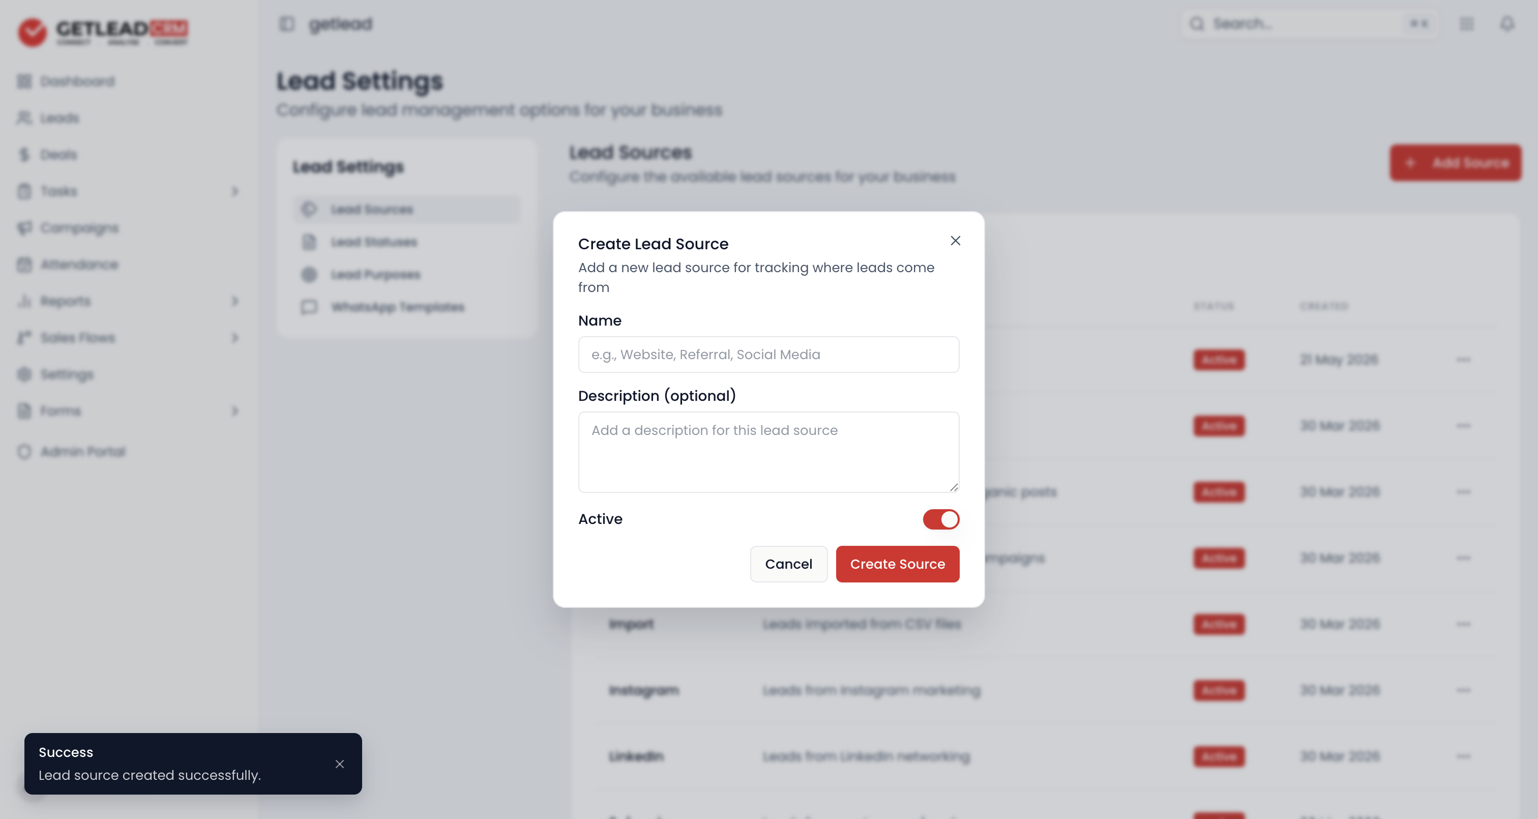
Task: Expand the Tasks menu chevron
Action: [x=234, y=191]
